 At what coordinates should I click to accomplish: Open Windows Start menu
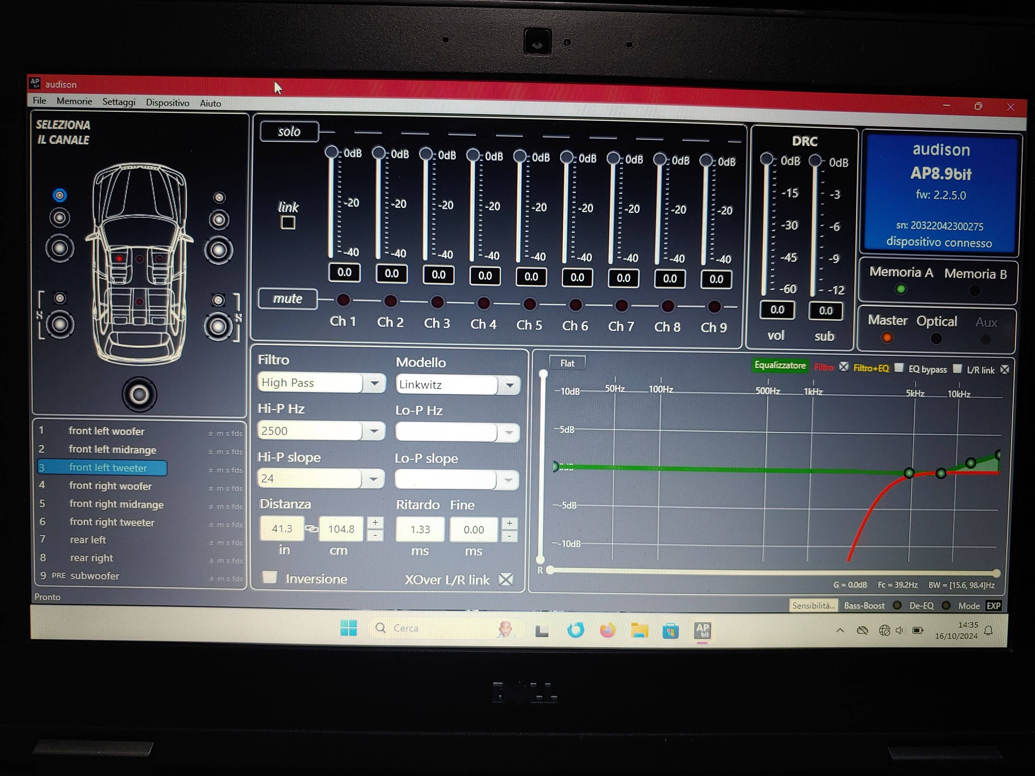349,628
